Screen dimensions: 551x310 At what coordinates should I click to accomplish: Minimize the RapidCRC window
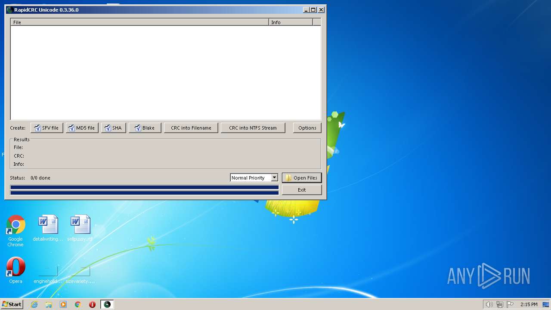(x=306, y=10)
